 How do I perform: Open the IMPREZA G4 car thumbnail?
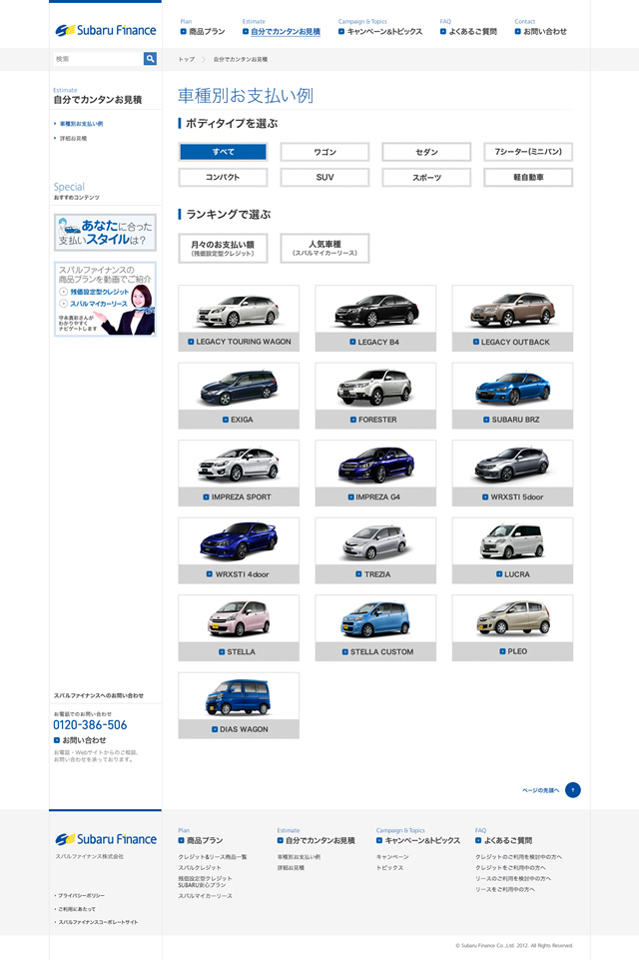pyautogui.click(x=375, y=474)
